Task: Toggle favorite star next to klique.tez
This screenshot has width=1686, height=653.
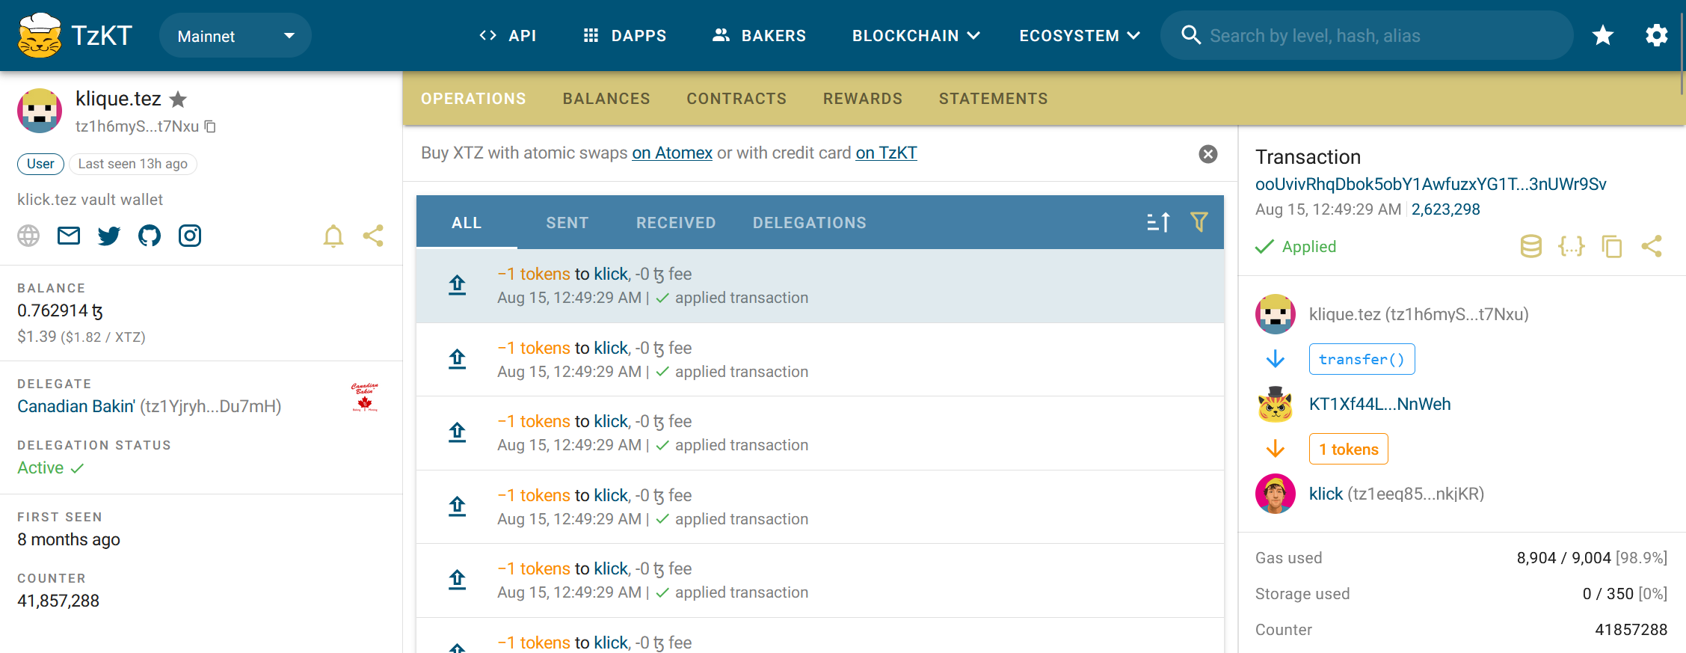Action: point(178,99)
